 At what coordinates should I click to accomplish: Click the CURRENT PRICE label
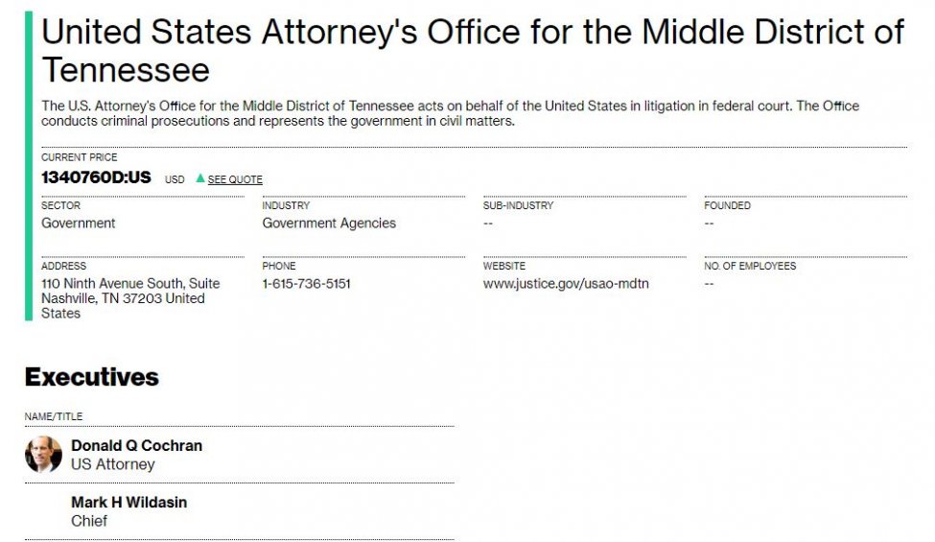80,157
